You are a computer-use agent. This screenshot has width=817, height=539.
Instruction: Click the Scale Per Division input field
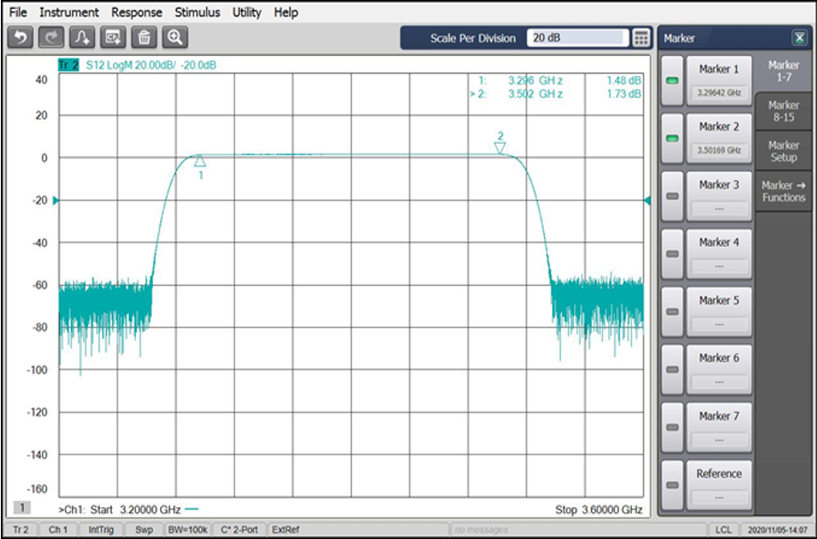click(x=577, y=38)
